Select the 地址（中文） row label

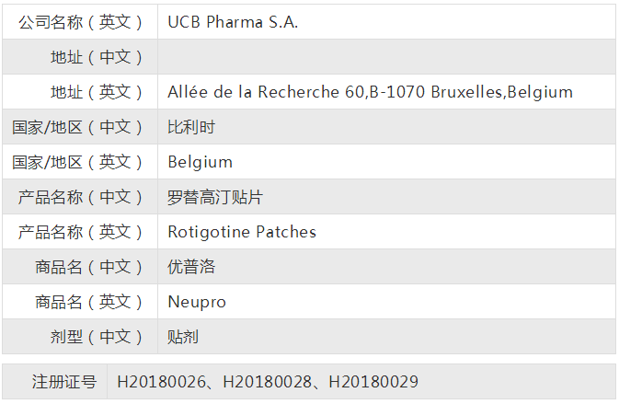pyautogui.click(x=97, y=57)
